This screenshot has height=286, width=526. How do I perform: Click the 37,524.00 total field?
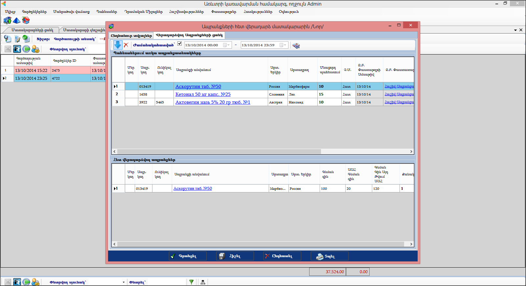point(328,272)
